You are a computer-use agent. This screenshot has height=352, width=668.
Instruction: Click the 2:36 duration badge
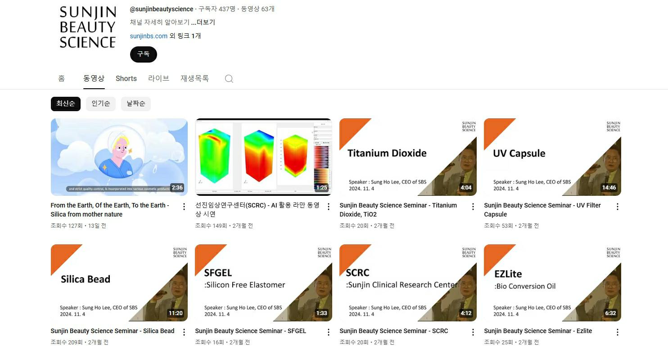coord(177,188)
